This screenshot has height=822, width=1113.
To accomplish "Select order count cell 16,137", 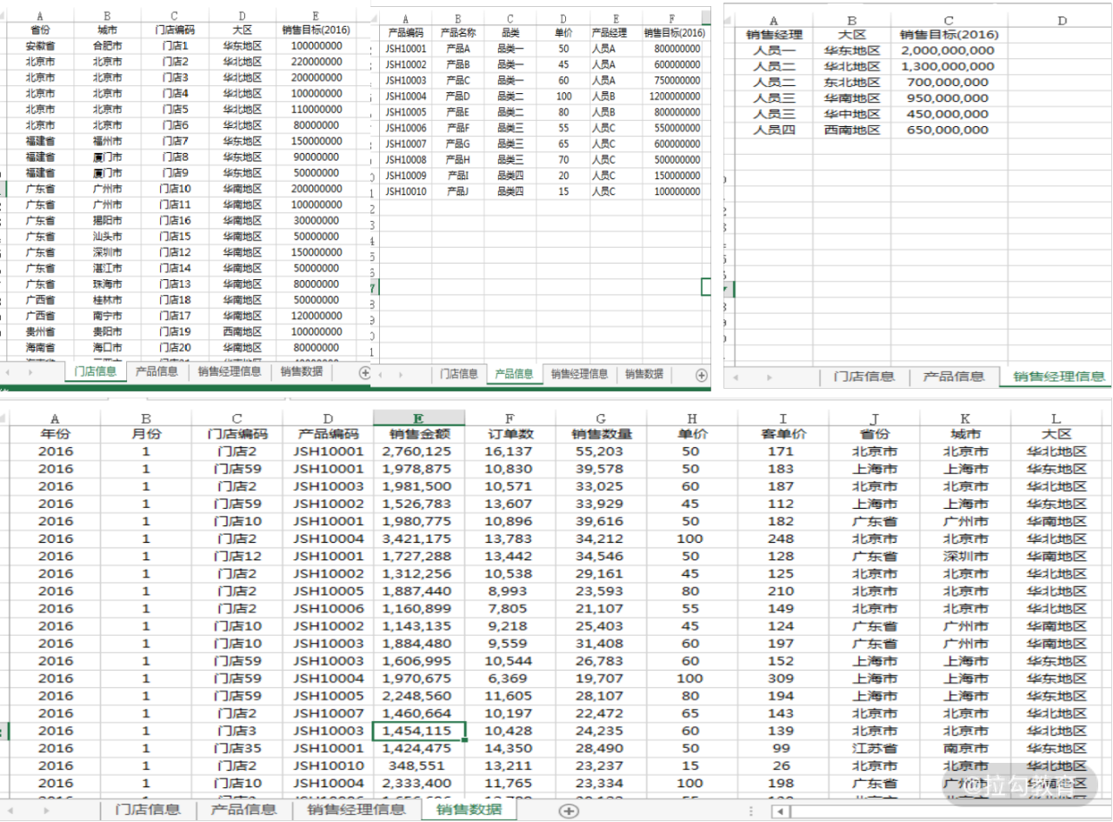I will coord(510,451).
